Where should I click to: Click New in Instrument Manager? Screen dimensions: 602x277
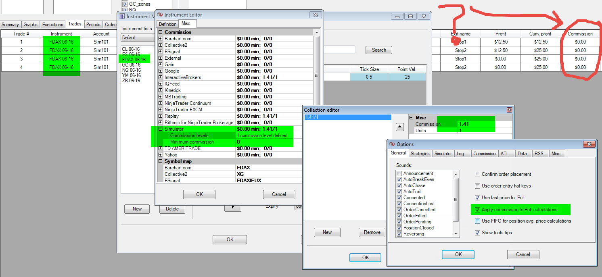tap(137, 209)
